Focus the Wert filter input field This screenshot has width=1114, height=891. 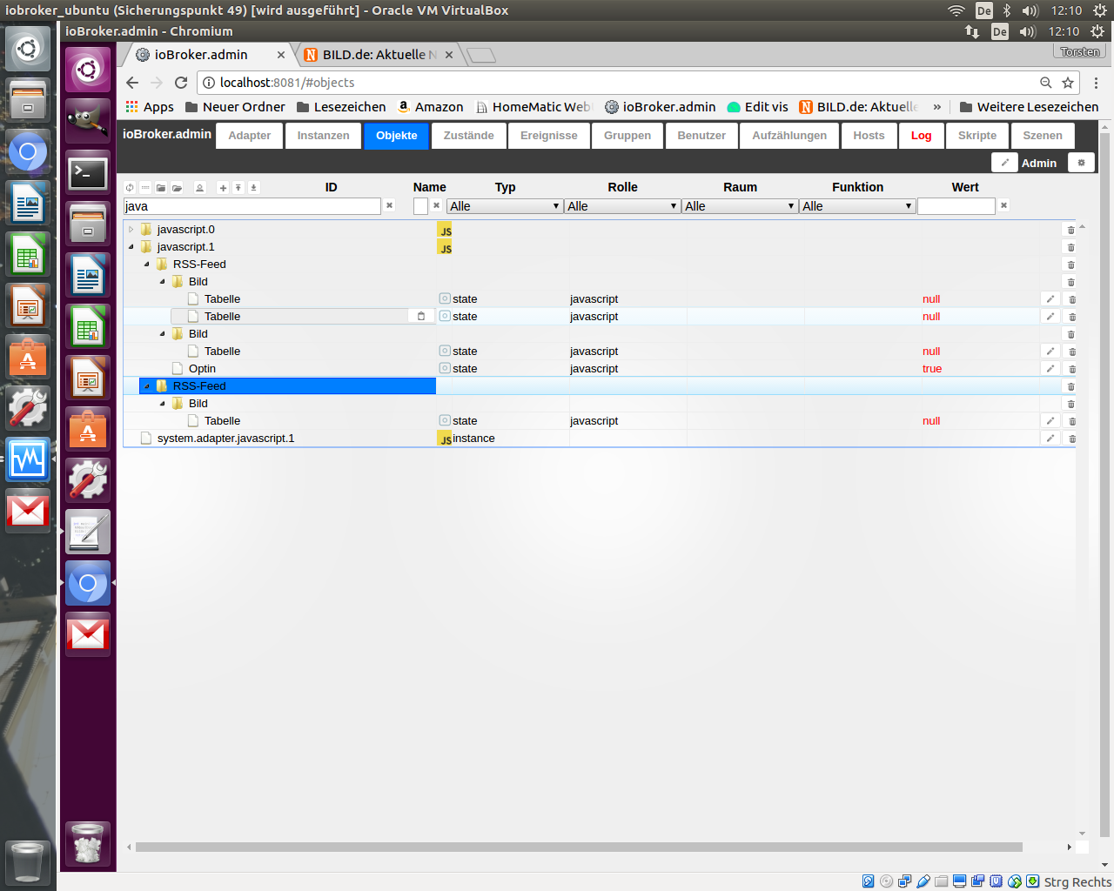point(956,206)
